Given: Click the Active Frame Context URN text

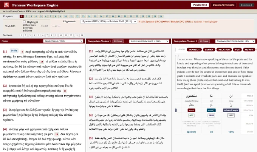Looking at the screenshot, I should (x=34, y=11).
